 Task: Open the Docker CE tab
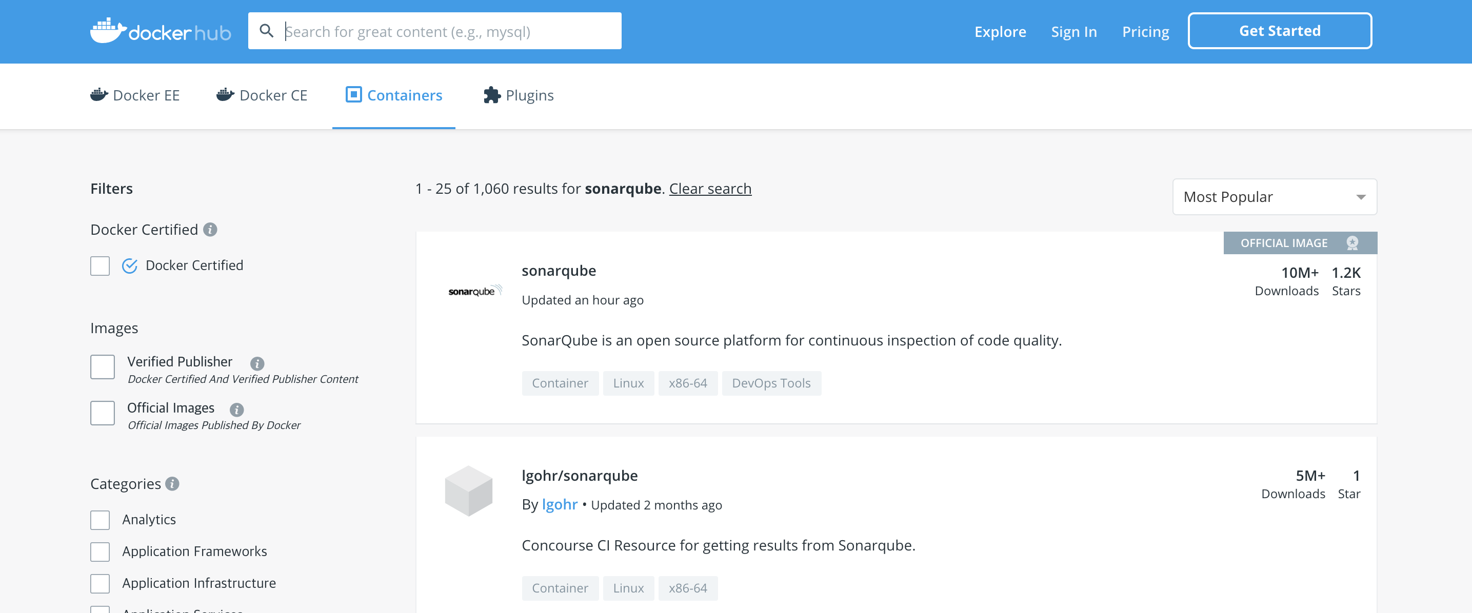point(262,95)
